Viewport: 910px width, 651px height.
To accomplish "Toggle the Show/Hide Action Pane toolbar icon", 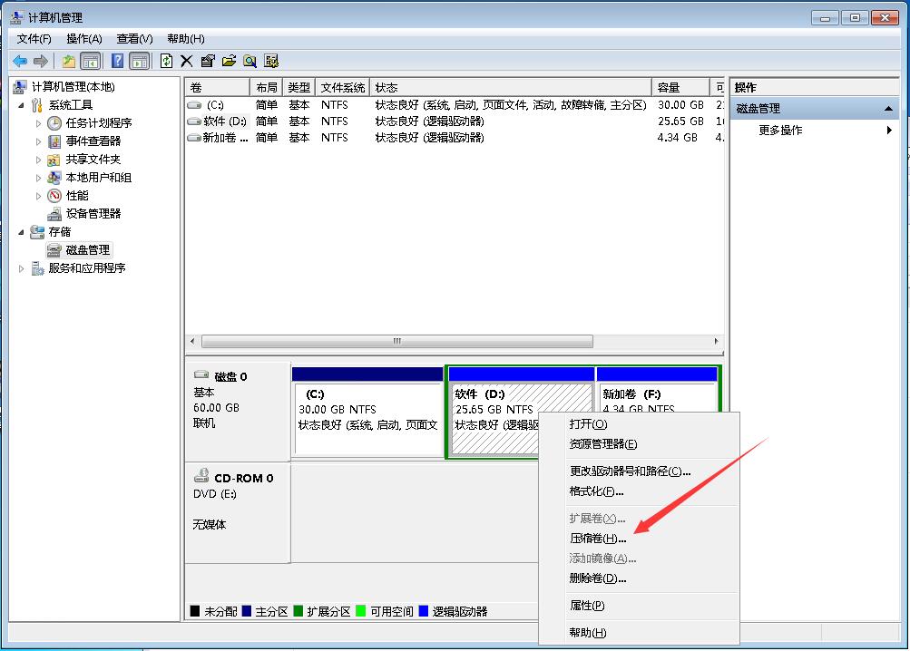I will [139, 61].
